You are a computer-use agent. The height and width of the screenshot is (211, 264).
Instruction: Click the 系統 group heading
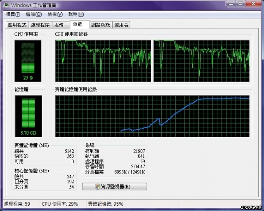tap(90, 145)
